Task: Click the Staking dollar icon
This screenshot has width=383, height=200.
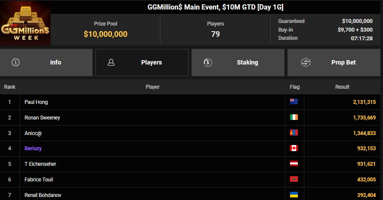Action: click(208, 62)
